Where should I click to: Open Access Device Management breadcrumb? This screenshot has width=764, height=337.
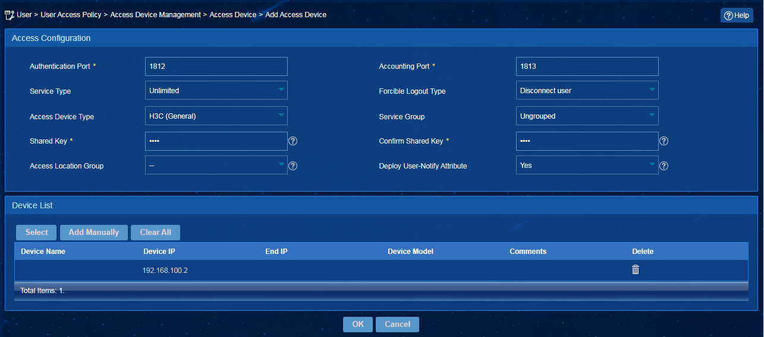point(156,15)
